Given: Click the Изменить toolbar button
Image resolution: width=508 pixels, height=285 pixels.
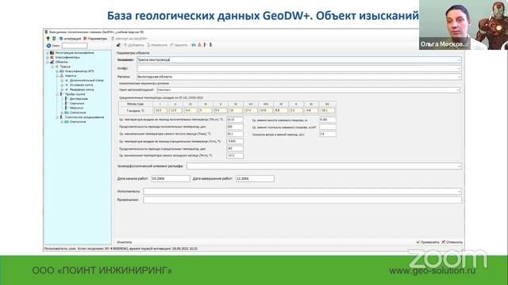Looking at the screenshot, I should point(157,45).
